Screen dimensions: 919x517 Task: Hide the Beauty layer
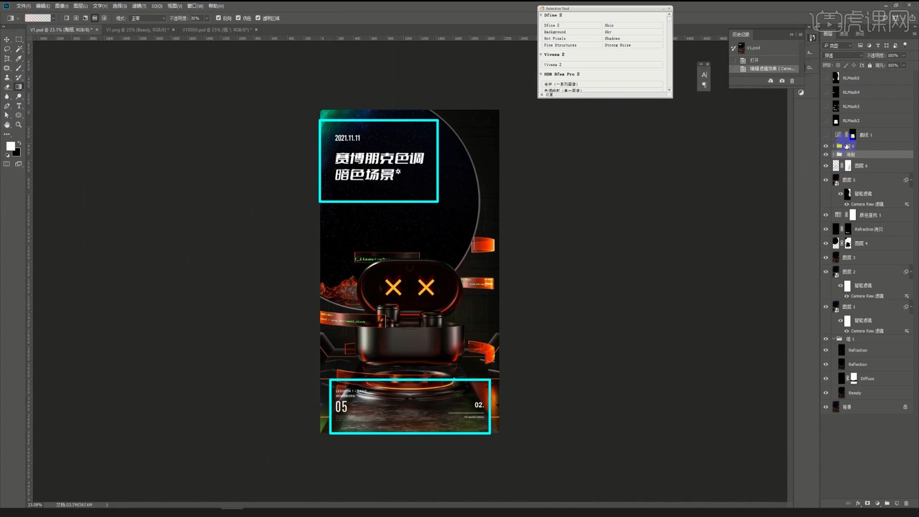pyautogui.click(x=826, y=393)
